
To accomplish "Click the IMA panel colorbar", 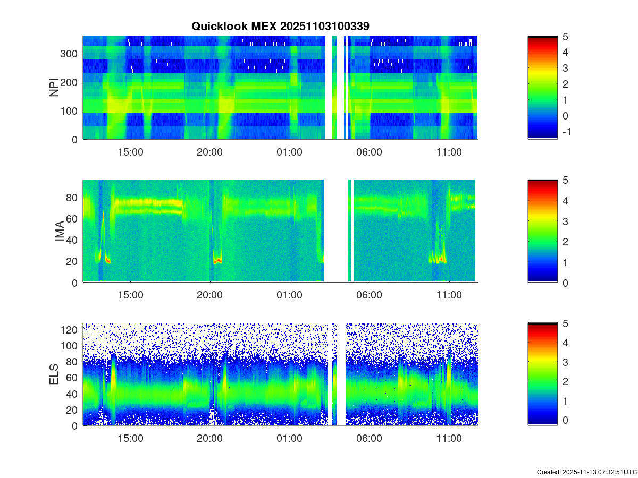I will coord(542,231).
